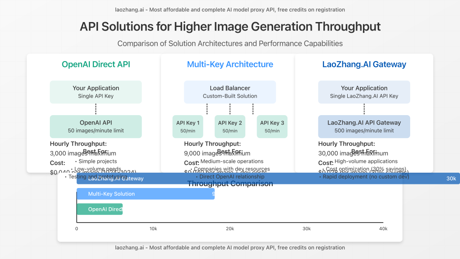
Task: Select the 'LaoZhang.AI Gateway' heading
Action: (x=364, y=64)
